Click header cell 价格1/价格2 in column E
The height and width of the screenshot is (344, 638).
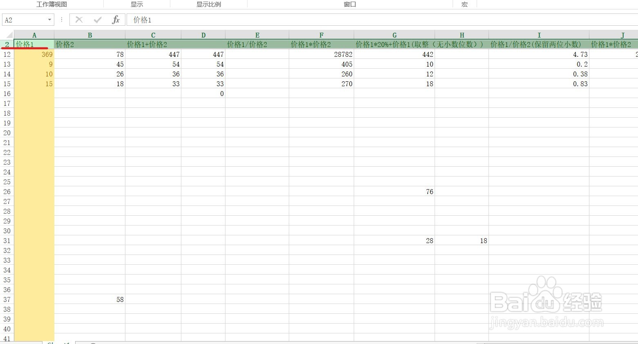click(x=257, y=44)
